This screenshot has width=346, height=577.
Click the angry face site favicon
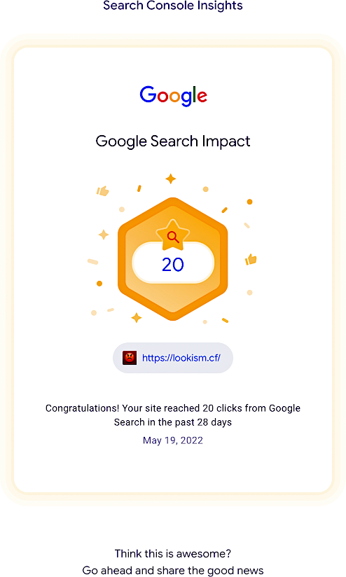[130, 358]
